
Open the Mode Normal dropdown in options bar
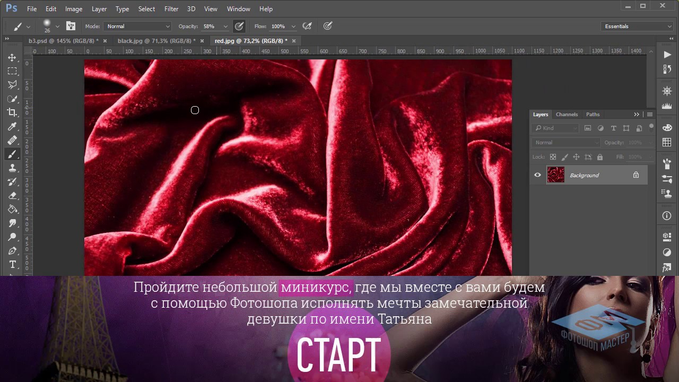pyautogui.click(x=137, y=26)
